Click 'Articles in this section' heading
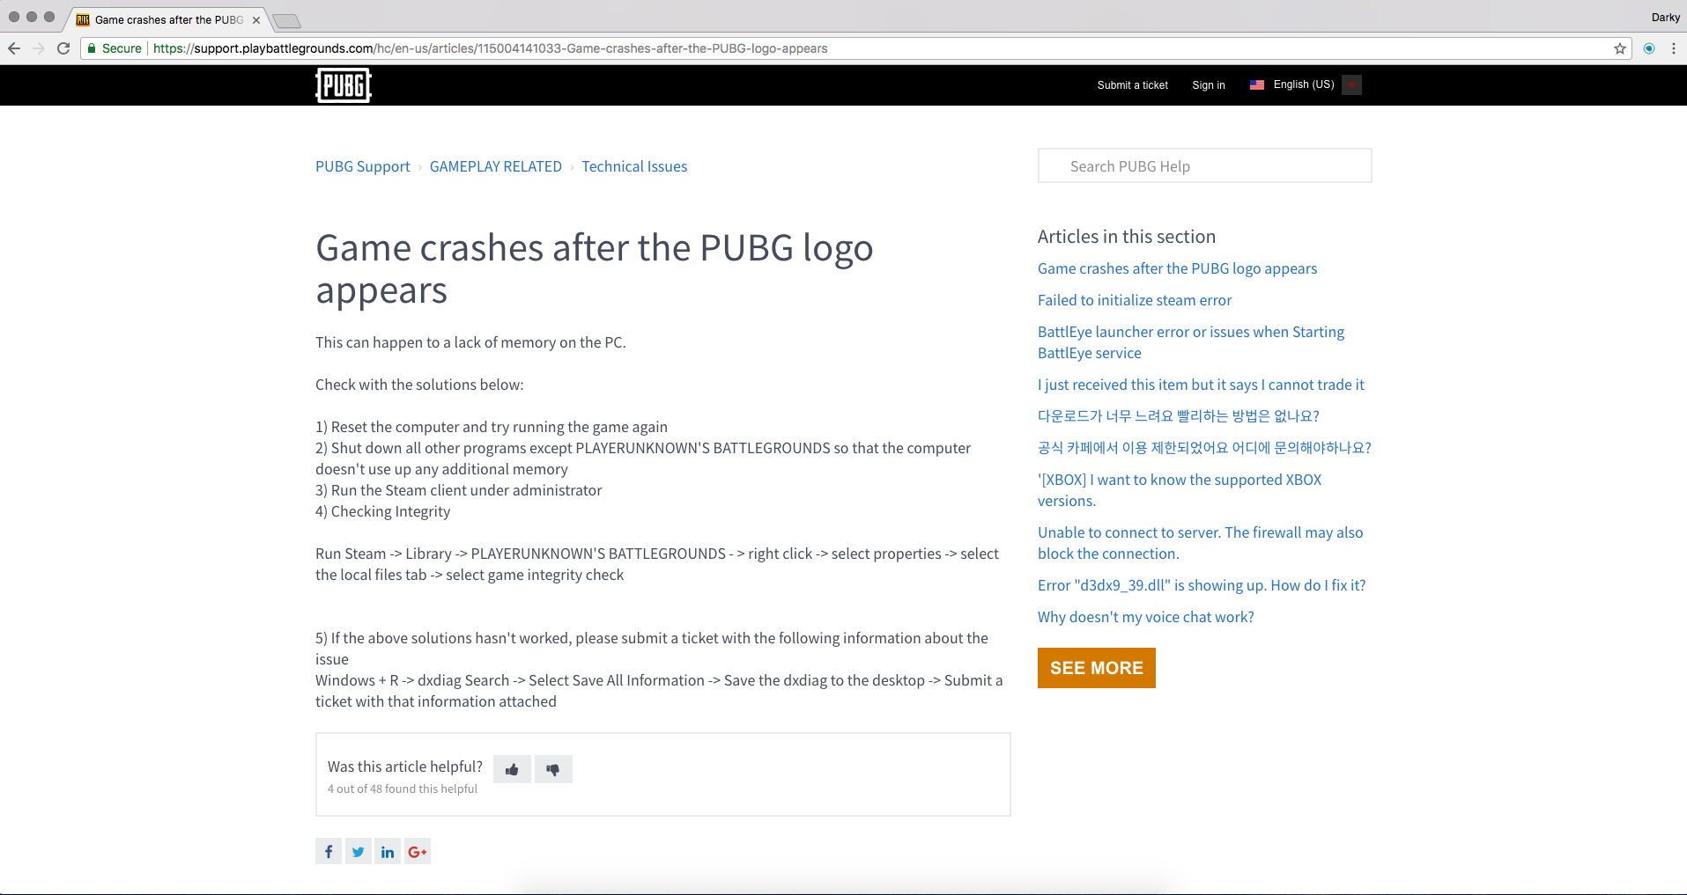The width and height of the screenshot is (1687, 895). [1127, 237]
